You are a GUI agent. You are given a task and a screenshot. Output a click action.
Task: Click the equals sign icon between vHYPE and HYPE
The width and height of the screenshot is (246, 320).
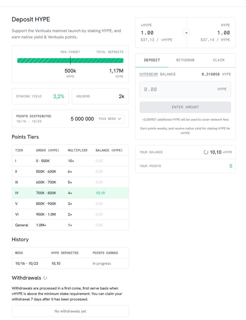[186, 33]
